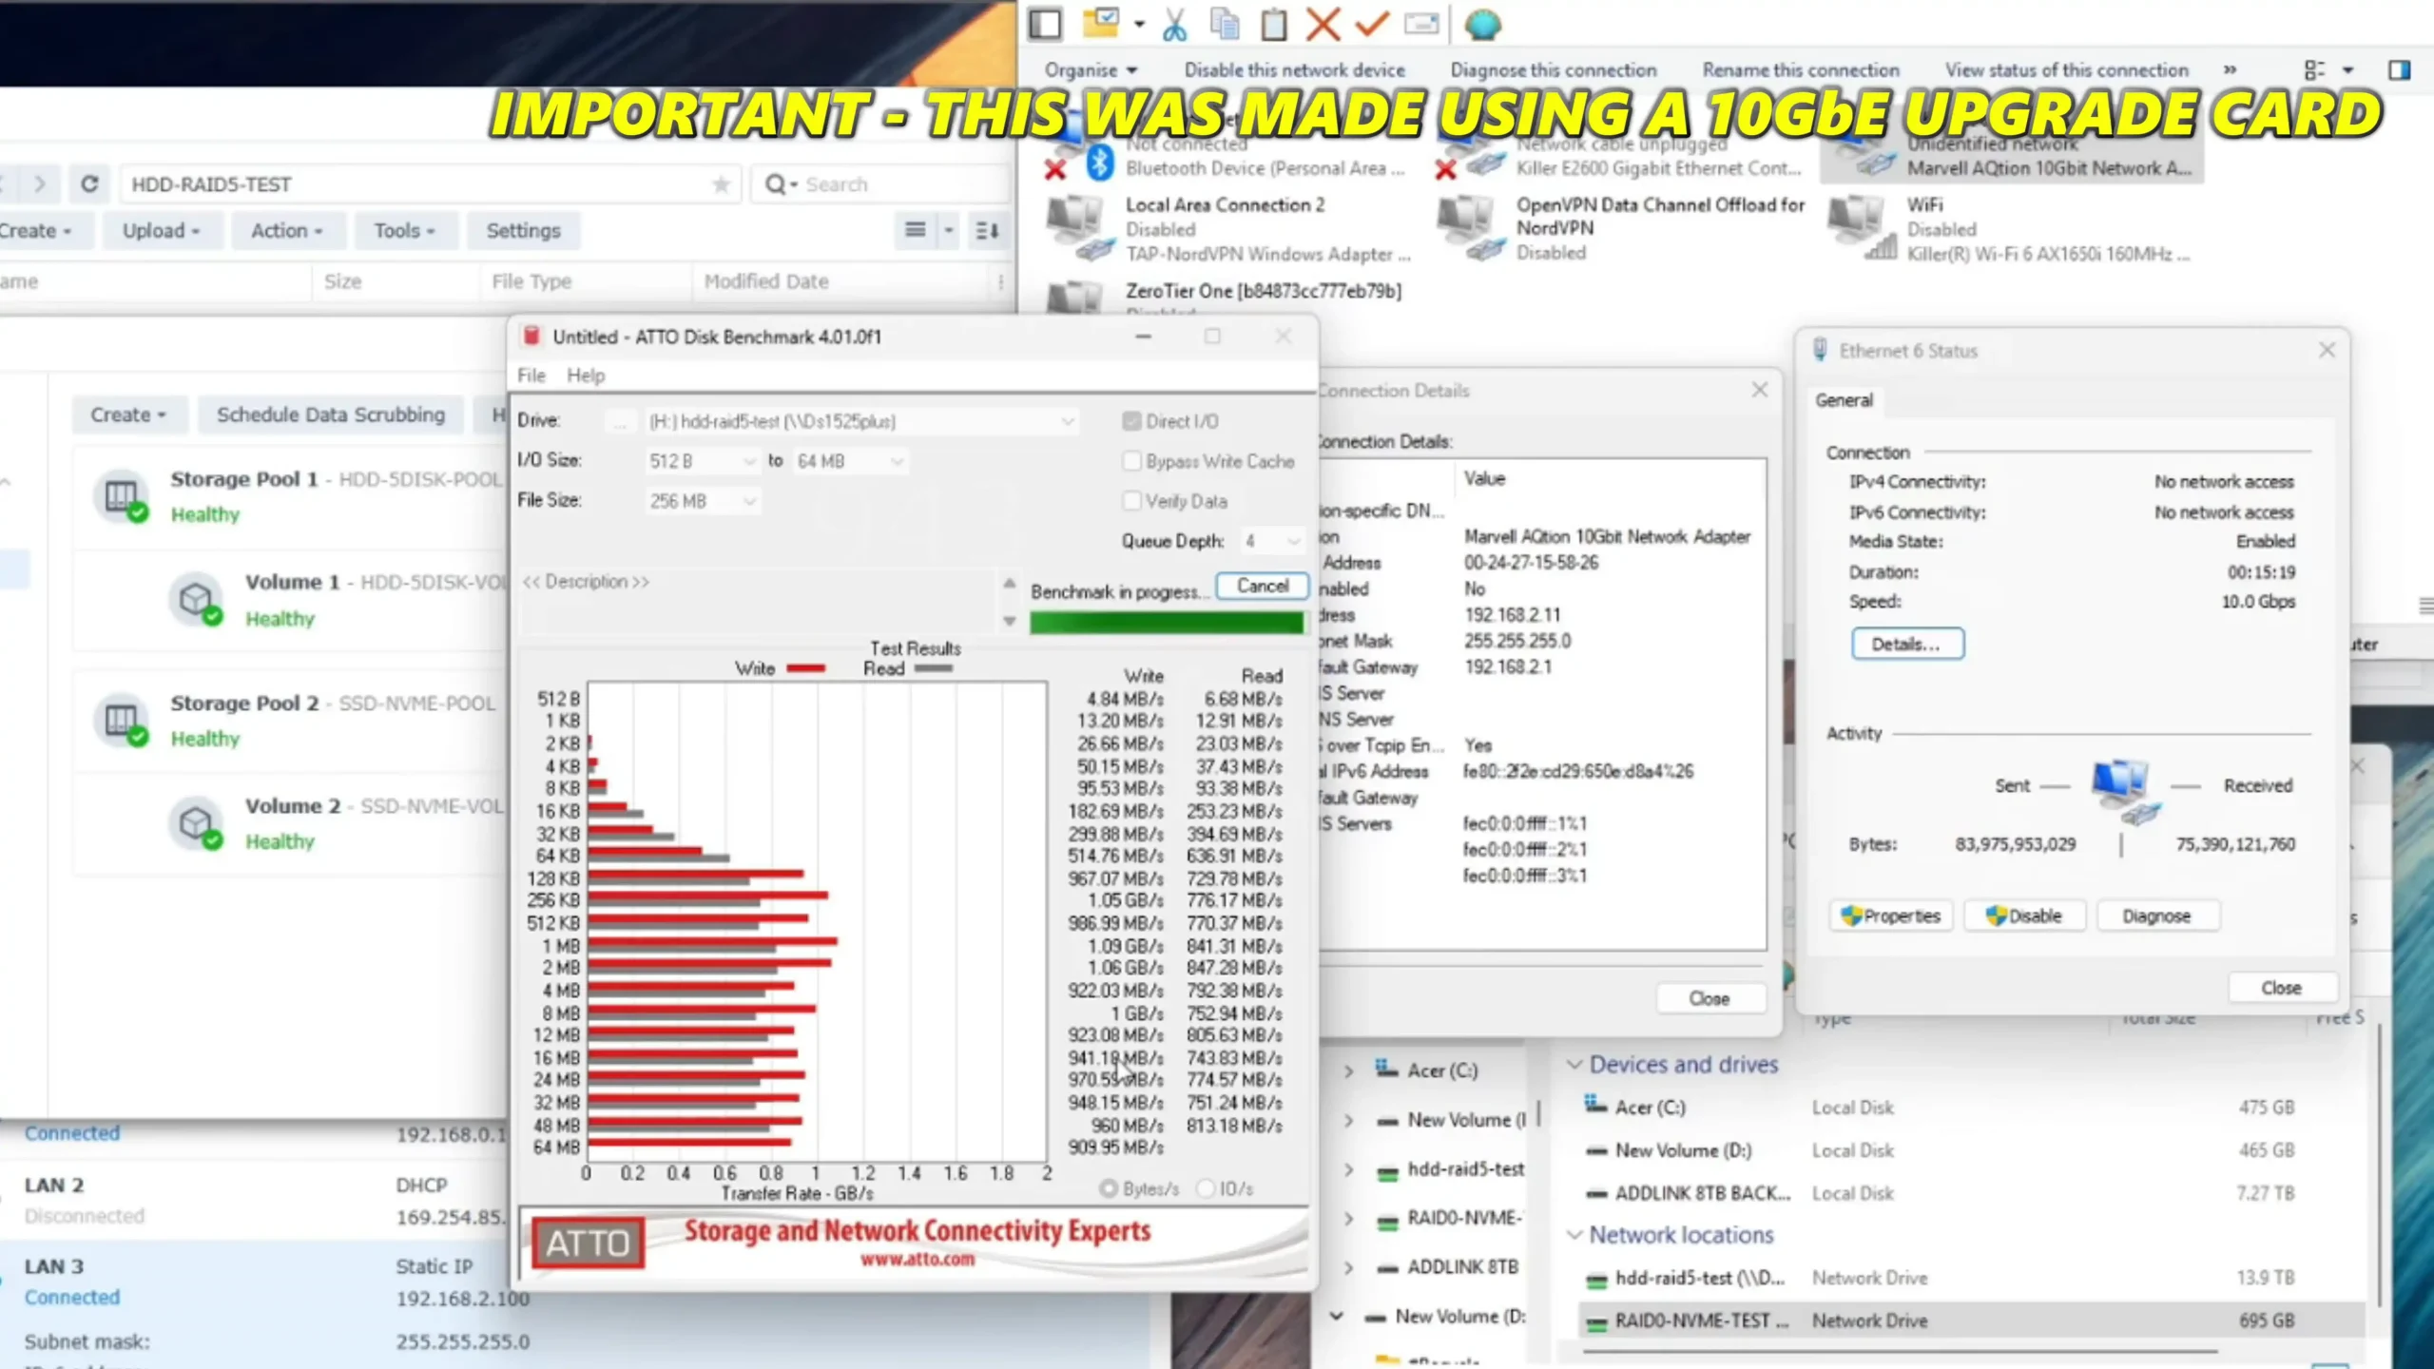This screenshot has height=1369, width=2434.
Task: Toggle the navigation pane layout icon
Action: tap(1045, 25)
